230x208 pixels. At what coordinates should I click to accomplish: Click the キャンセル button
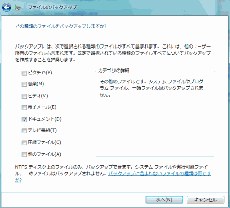click(x=205, y=200)
